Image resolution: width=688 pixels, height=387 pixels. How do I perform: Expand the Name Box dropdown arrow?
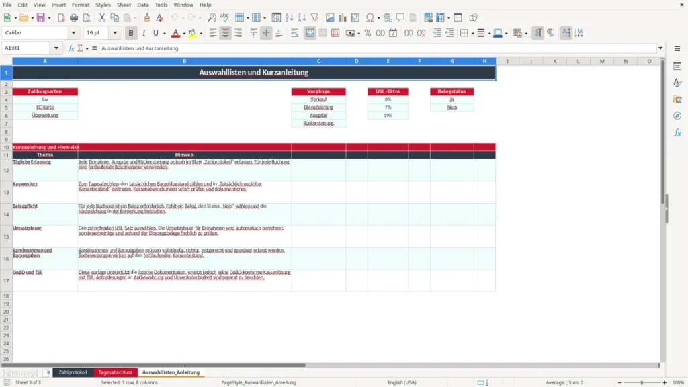(56, 48)
